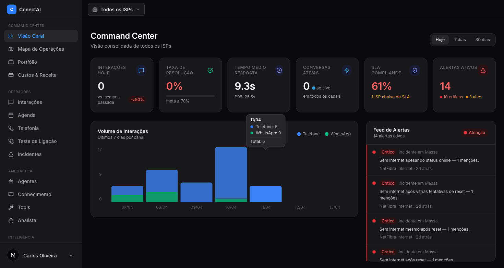Click the Analista headset icon
The image size is (504, 268).
pos(11,220)
